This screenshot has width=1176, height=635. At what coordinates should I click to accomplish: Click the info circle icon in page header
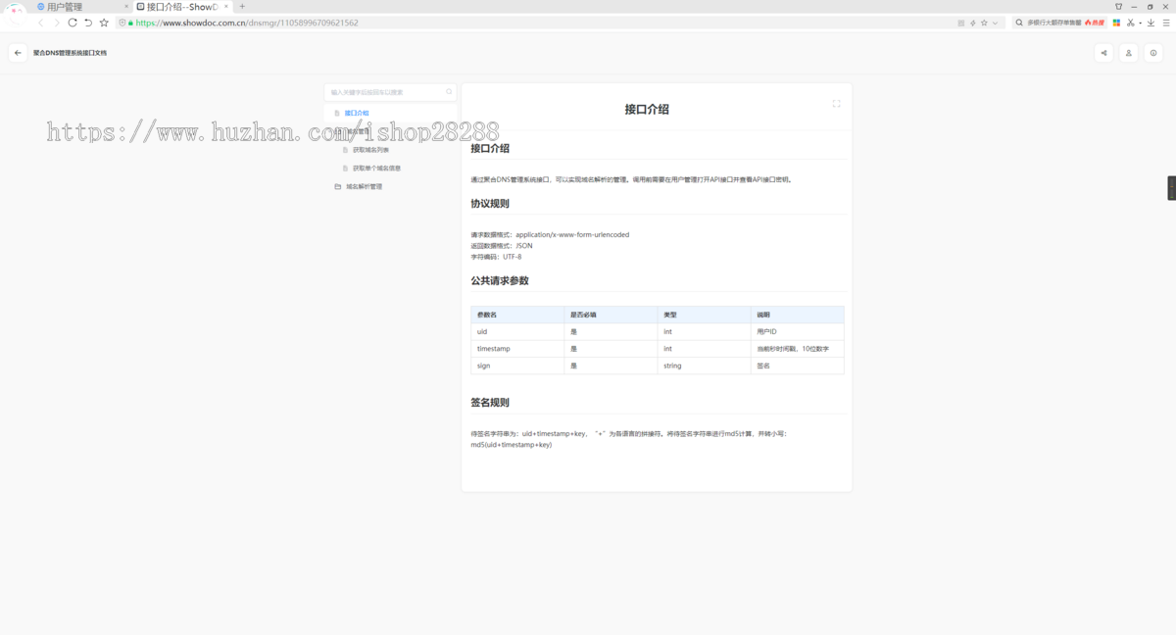[x=1153, y=53]
